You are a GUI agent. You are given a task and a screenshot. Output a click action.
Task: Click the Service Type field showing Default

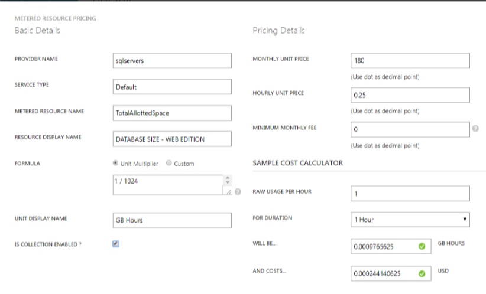(x=172, y=87)
